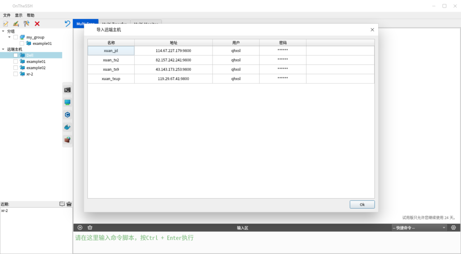Click the monitor icon in side strip
Image resolution: width=461 pixels, height=254 pixels.
click(67, 102)
